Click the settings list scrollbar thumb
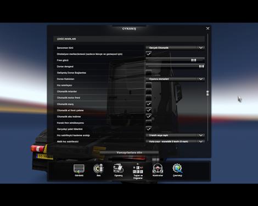258x206 pixels. click(x=207, y=93)
